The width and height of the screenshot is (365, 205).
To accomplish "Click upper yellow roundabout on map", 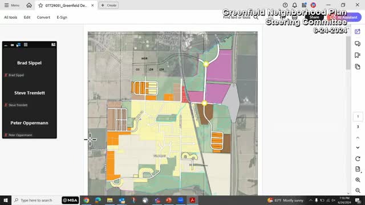I will [x=206, y=64].
